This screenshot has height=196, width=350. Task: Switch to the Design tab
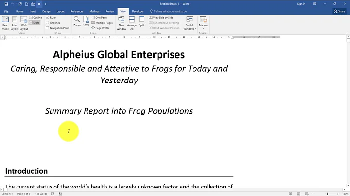pos(46,11)
